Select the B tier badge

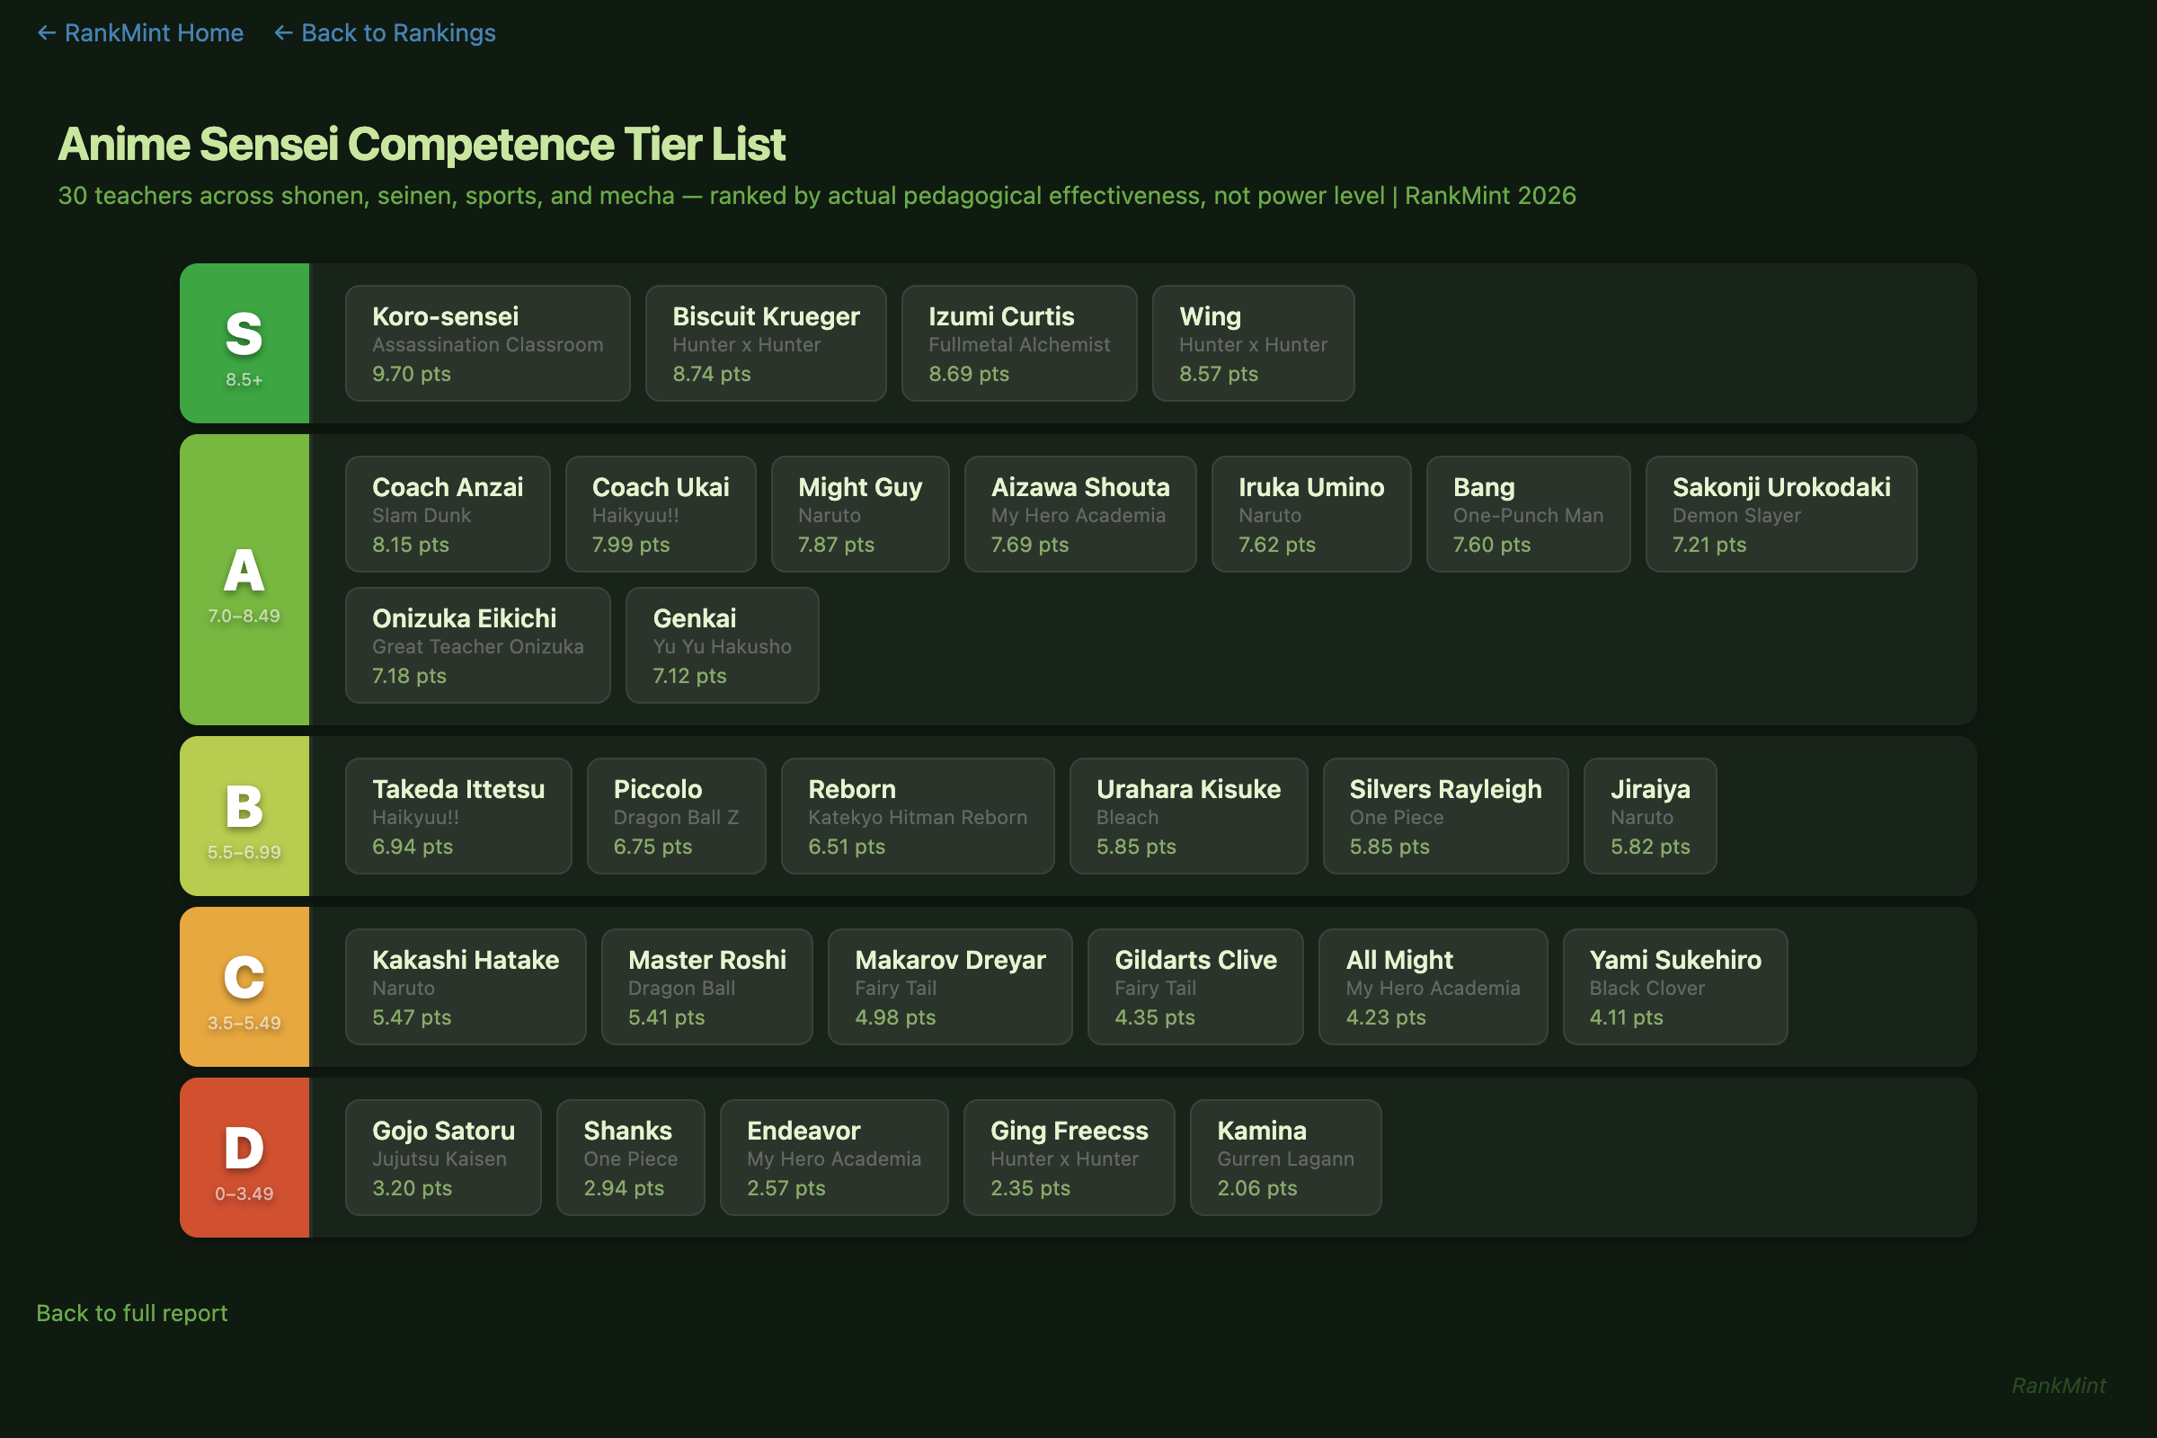click(244, 815)
